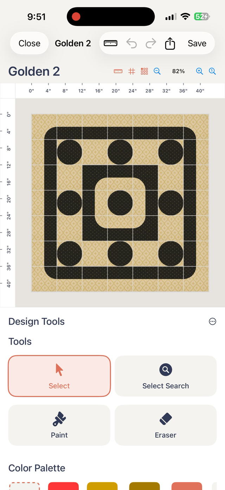Screen dimensions: 225x490
Task: Tap the Golden 2 title in the toolbar
Action: point(73,43)
